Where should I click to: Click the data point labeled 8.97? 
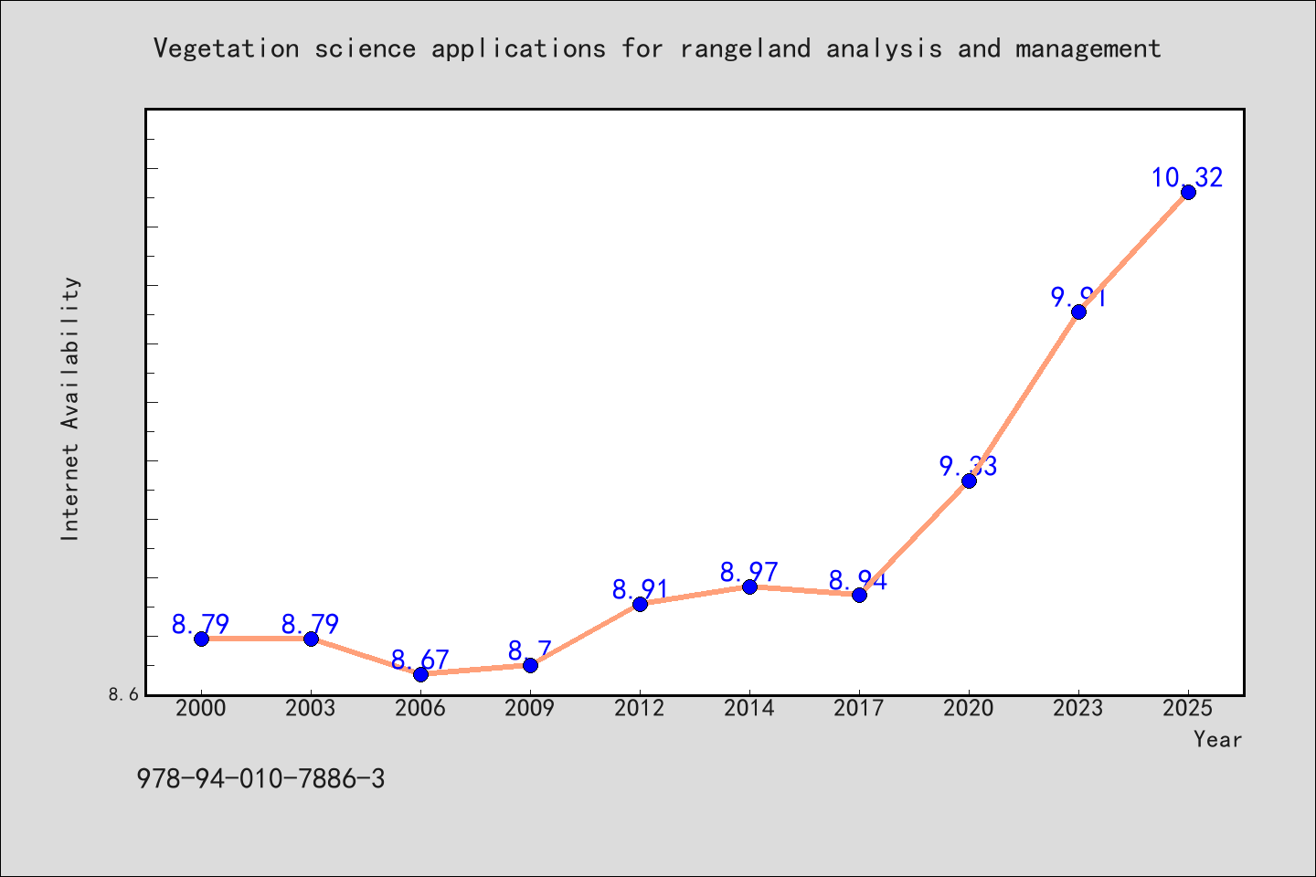[x=749, y=586]
